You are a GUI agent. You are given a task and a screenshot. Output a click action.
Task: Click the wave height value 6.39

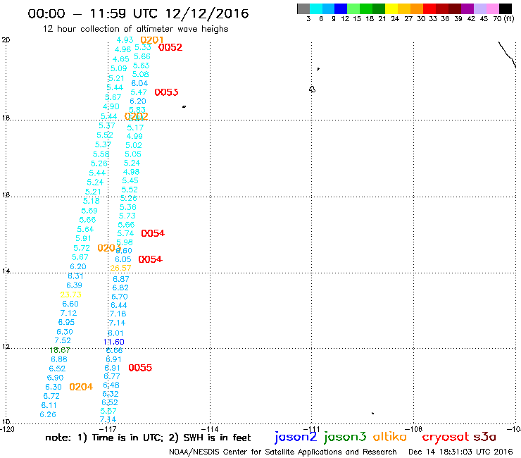[74, 285]
